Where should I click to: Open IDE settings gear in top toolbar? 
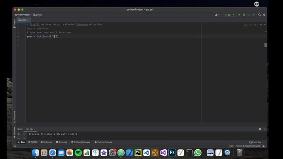pos(264,15)
